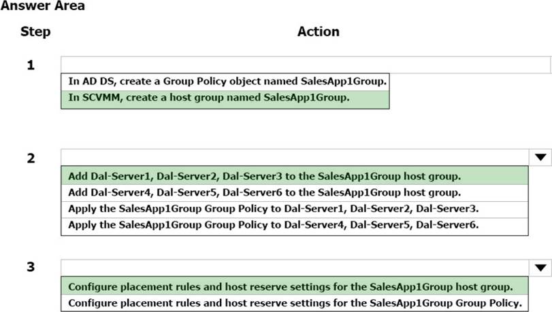Image resolution: width=552 pixels, height=312 pixels.
Task: Click the Step 2 dropdown arrow
Action: [x=540, y=158]
